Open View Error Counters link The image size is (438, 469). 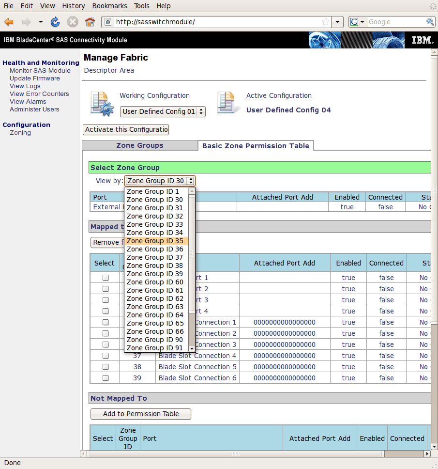click(x=39, y=94)
